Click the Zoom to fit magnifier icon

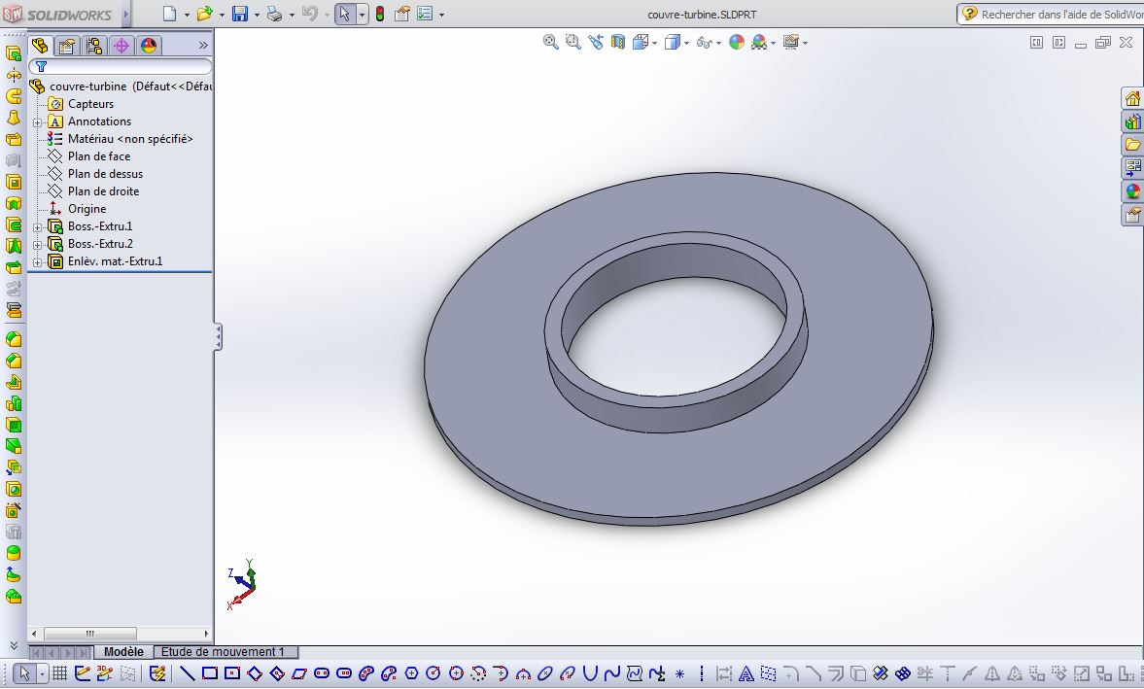point(551,43)
